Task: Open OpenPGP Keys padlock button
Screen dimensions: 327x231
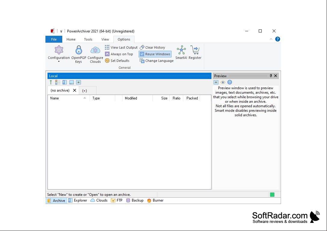Action: tap(79, 50)
